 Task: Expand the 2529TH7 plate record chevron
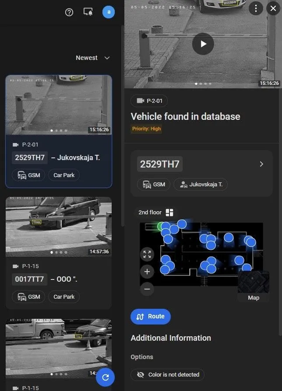pos(261,164)
